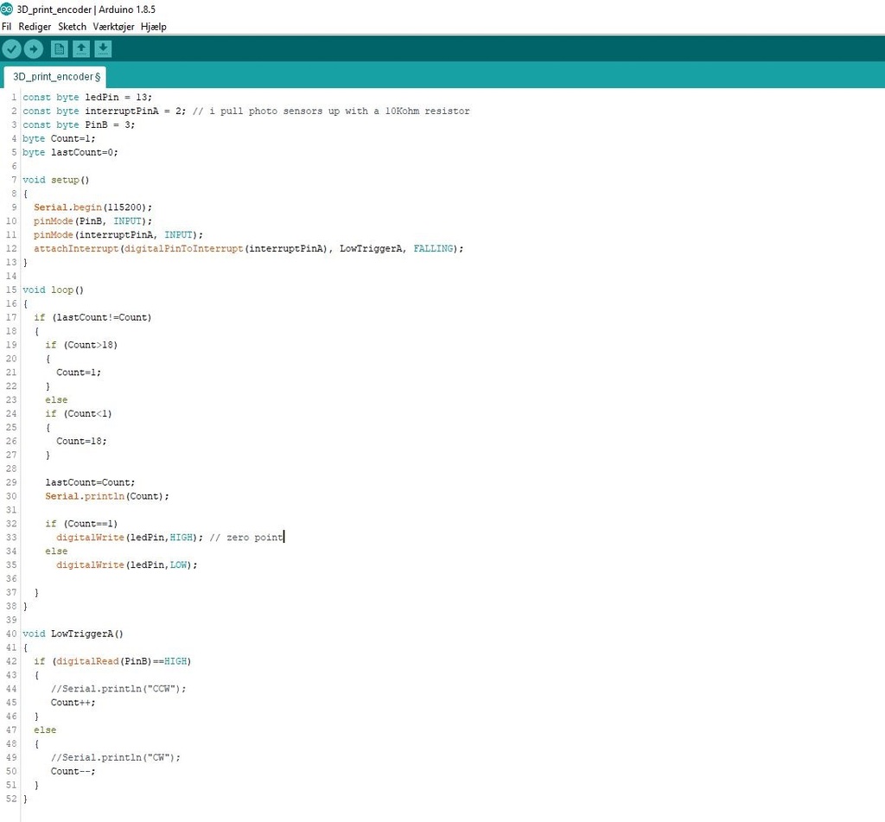Click "if (digitalRead(PinB)==HIGH)" line

click(x=113, y=661)
